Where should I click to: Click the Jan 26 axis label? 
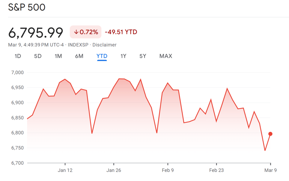click(x=114, y=170)
